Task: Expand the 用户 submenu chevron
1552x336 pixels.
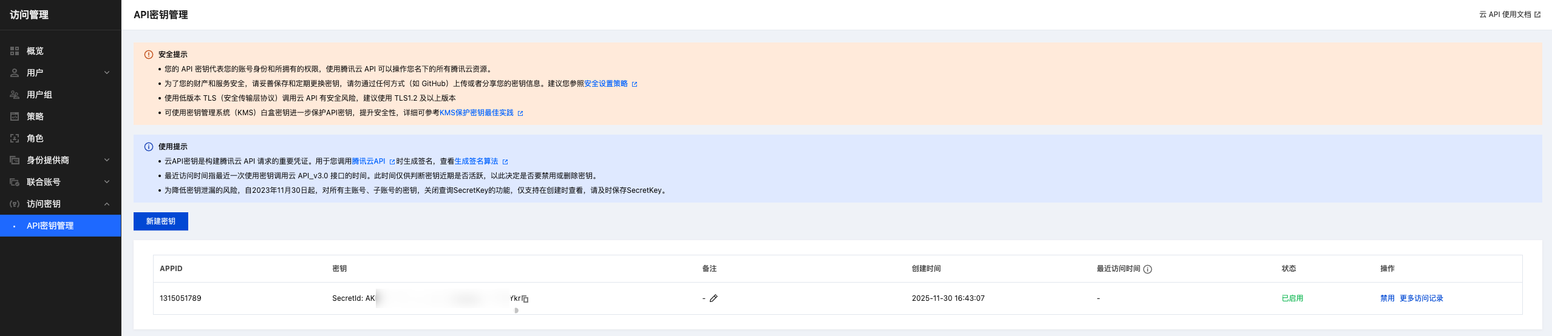Action: pyautogui.click(x=107, y=73)
